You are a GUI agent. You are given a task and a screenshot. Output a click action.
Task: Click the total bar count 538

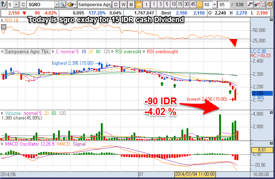coord(239,5)
